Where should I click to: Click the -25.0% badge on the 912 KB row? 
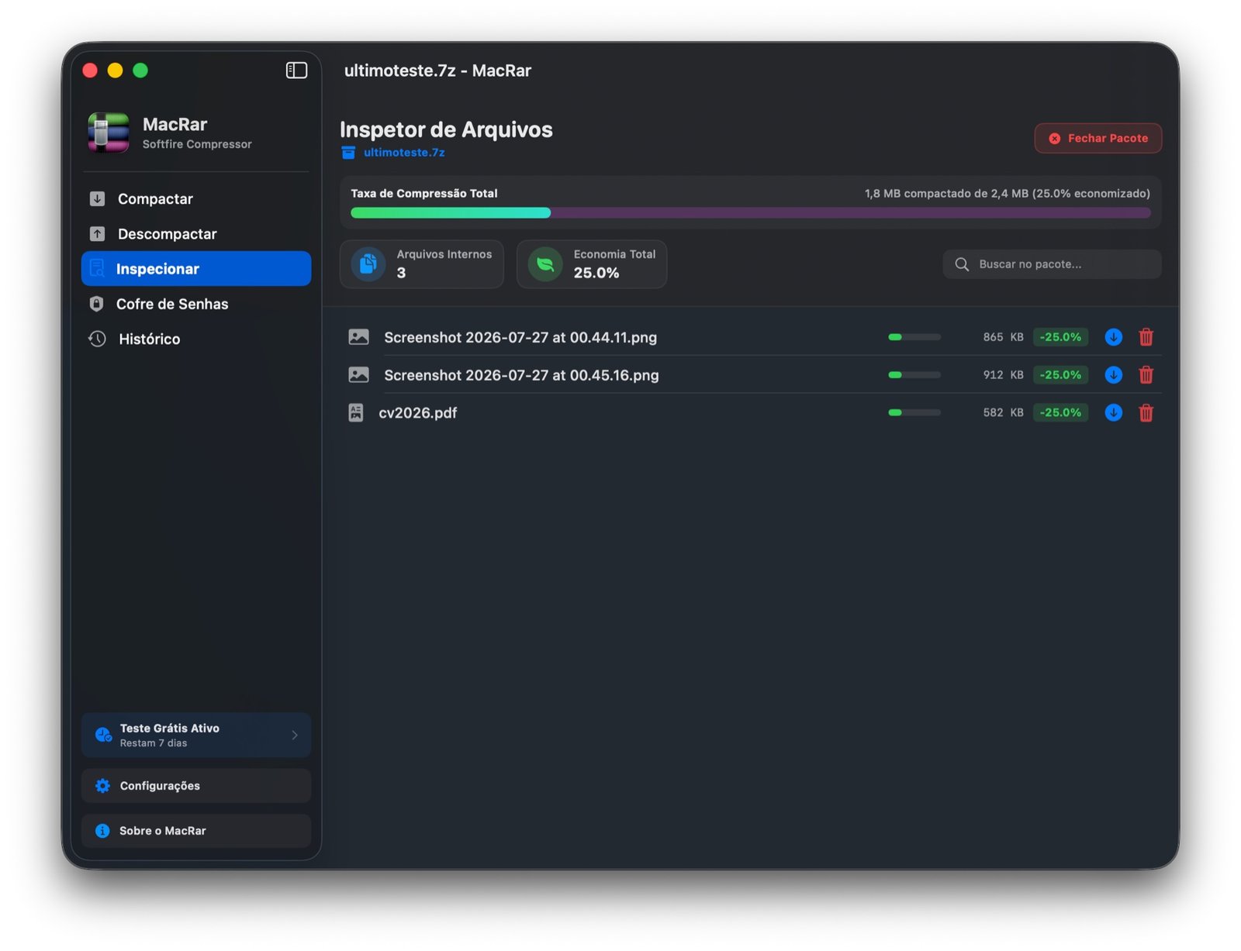1060,375
